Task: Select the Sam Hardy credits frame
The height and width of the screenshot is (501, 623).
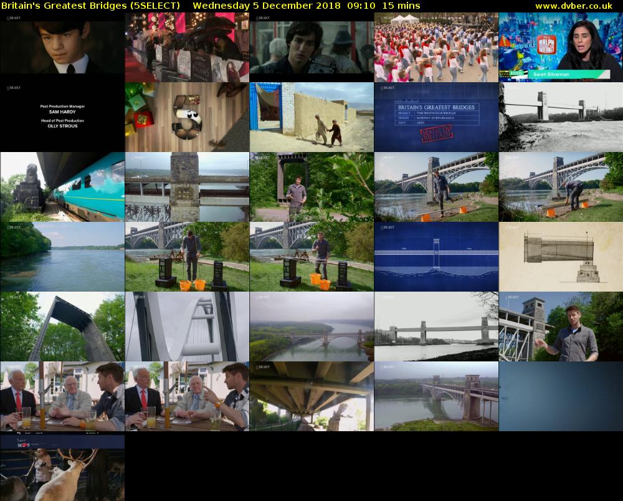Action: tap(62, 117)
